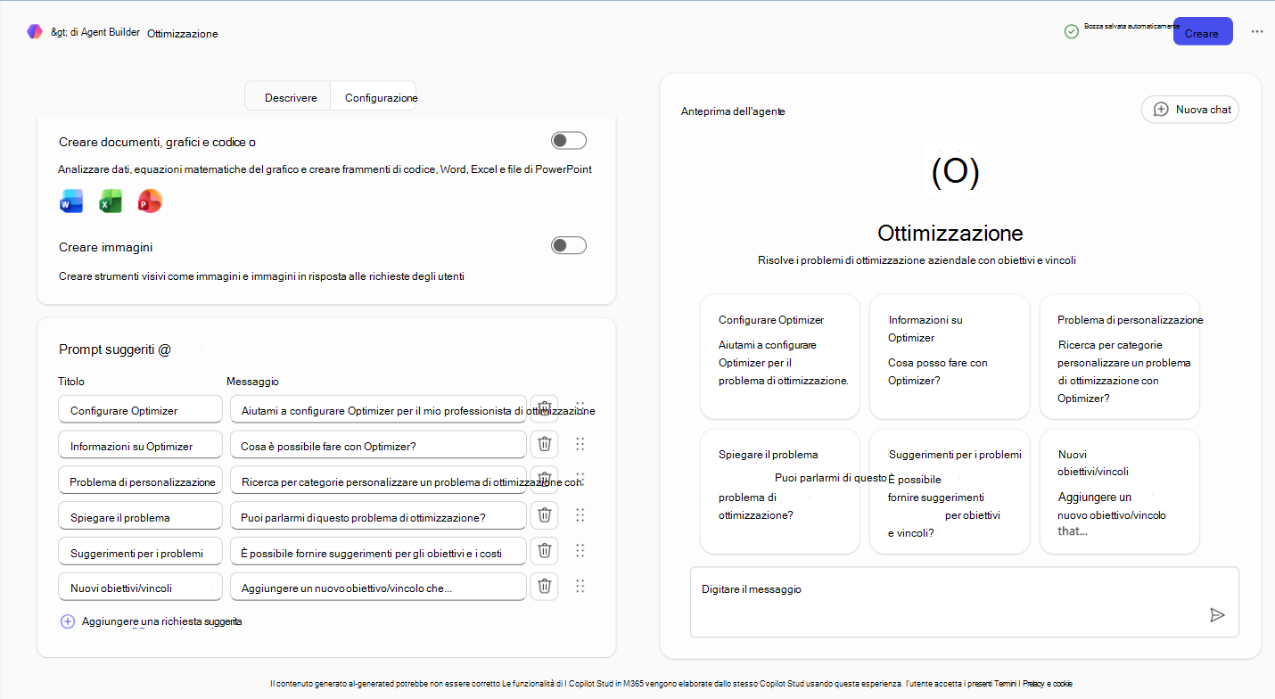Select the Spiegare il problema preview card
This screenshot has width=1275, height=699.
780,491
